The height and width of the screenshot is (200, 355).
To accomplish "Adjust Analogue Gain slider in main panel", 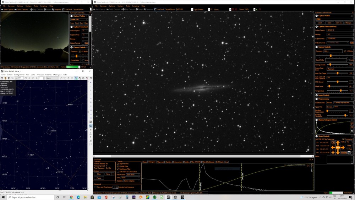I will (330, 65).
